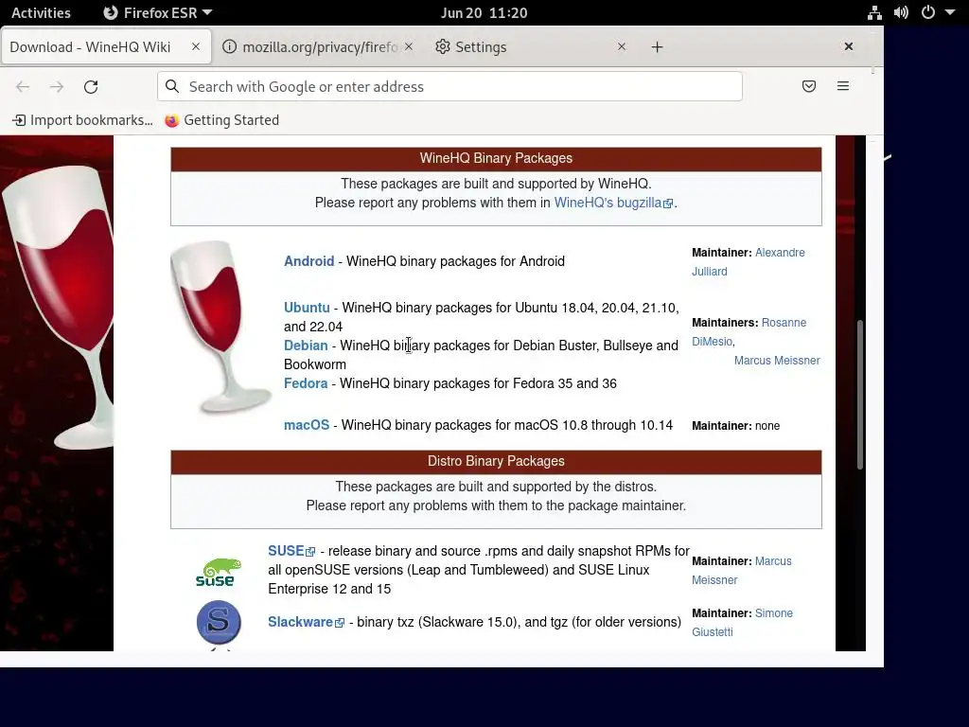Click external link icon next to SUSE
969x727 pixels.
pos(310,552)
